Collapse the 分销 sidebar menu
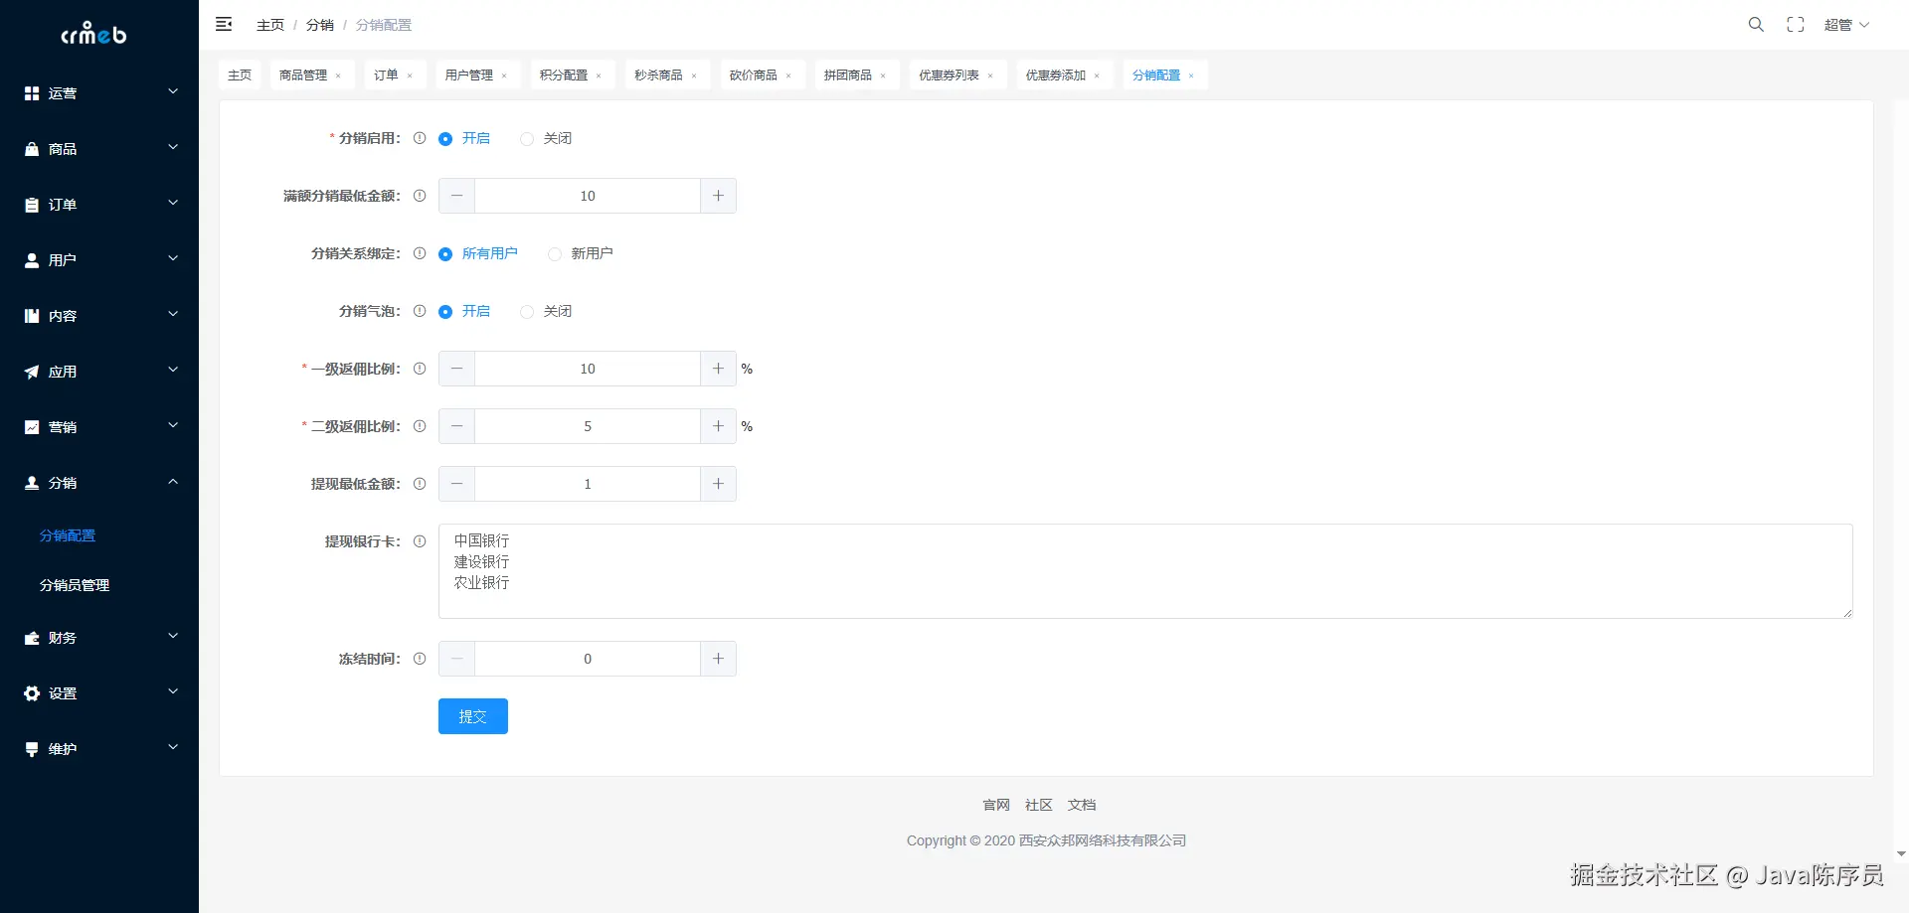Viewport: 1909px width, 913px height. (x=99, y=482)
